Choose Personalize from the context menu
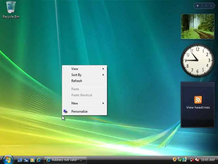This screenshot has width=218, height=164. (x=84, y=112)
